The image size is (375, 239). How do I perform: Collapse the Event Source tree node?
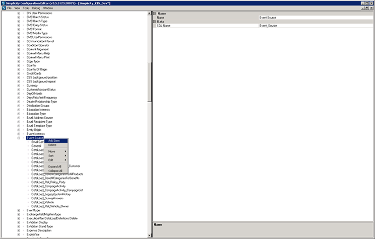19,138
